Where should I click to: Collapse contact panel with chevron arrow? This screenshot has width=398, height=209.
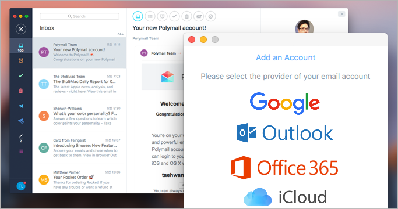pyautogui.click(x=341, y=14)
